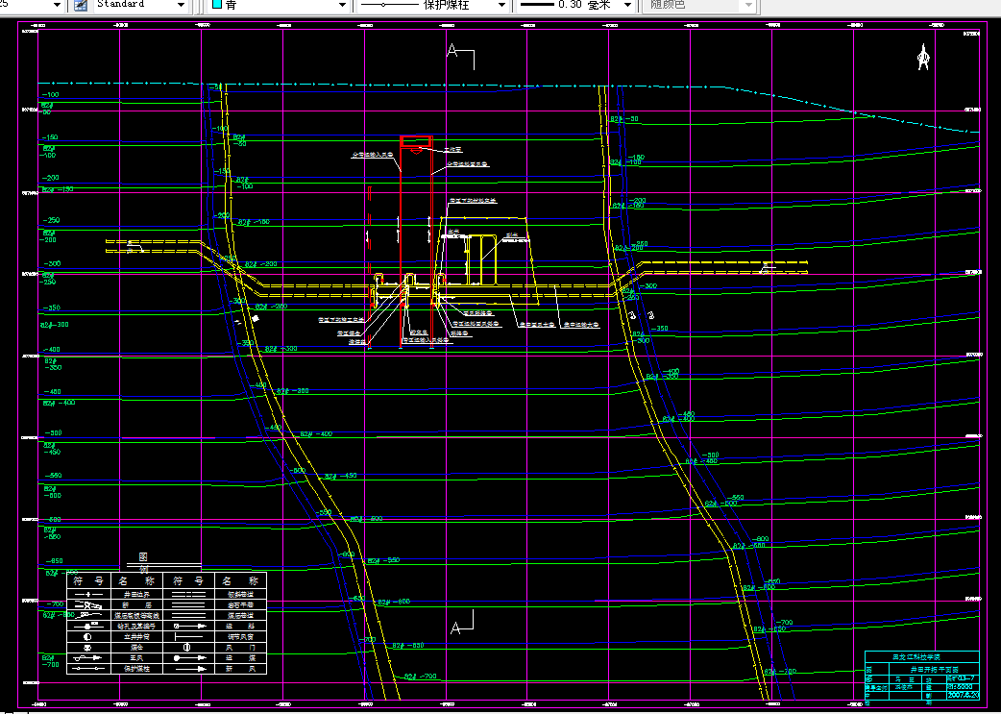Select the 图例 legend title
Viewport: 1001px width, 714px height.
click(x=144, y=564)
